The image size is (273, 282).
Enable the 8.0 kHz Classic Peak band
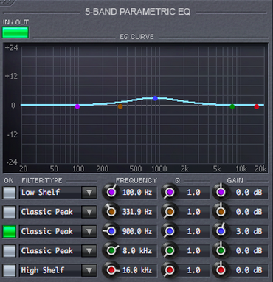pos(10,251)
